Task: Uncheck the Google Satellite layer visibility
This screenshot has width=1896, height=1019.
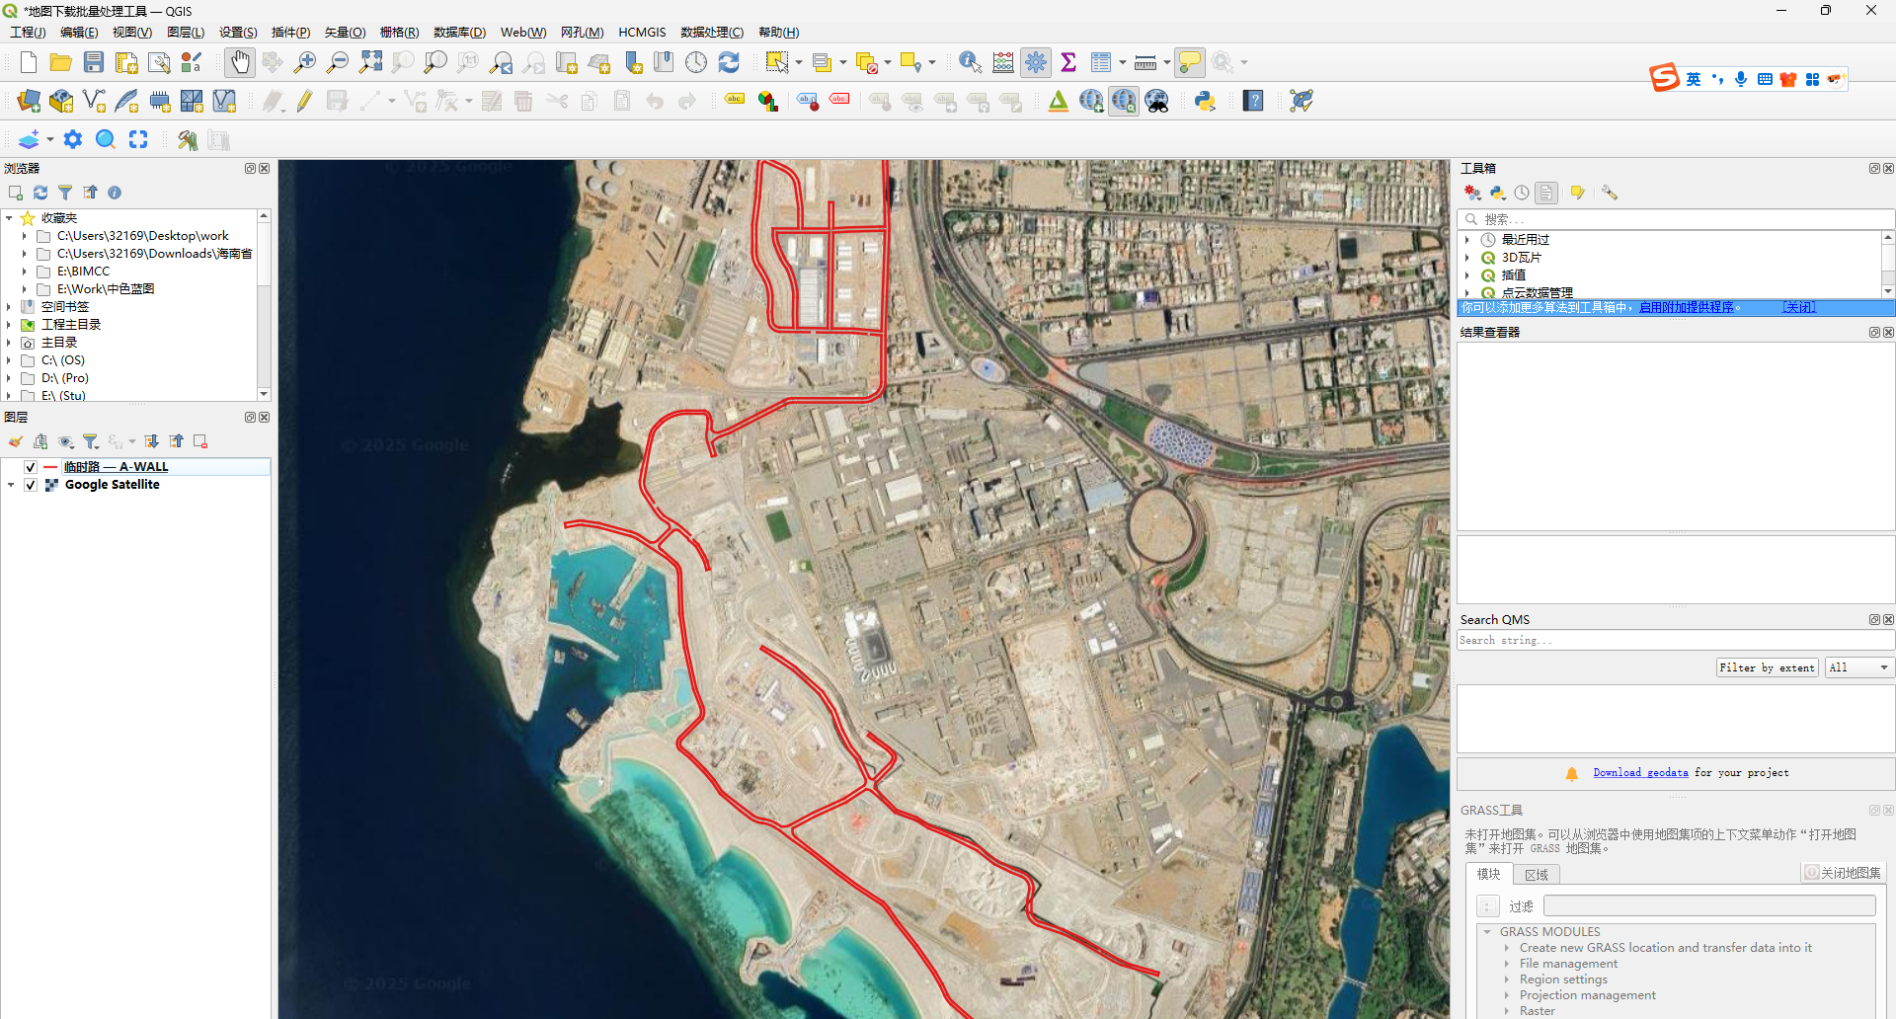Action: pyautogui.click(x=31, y=485)
